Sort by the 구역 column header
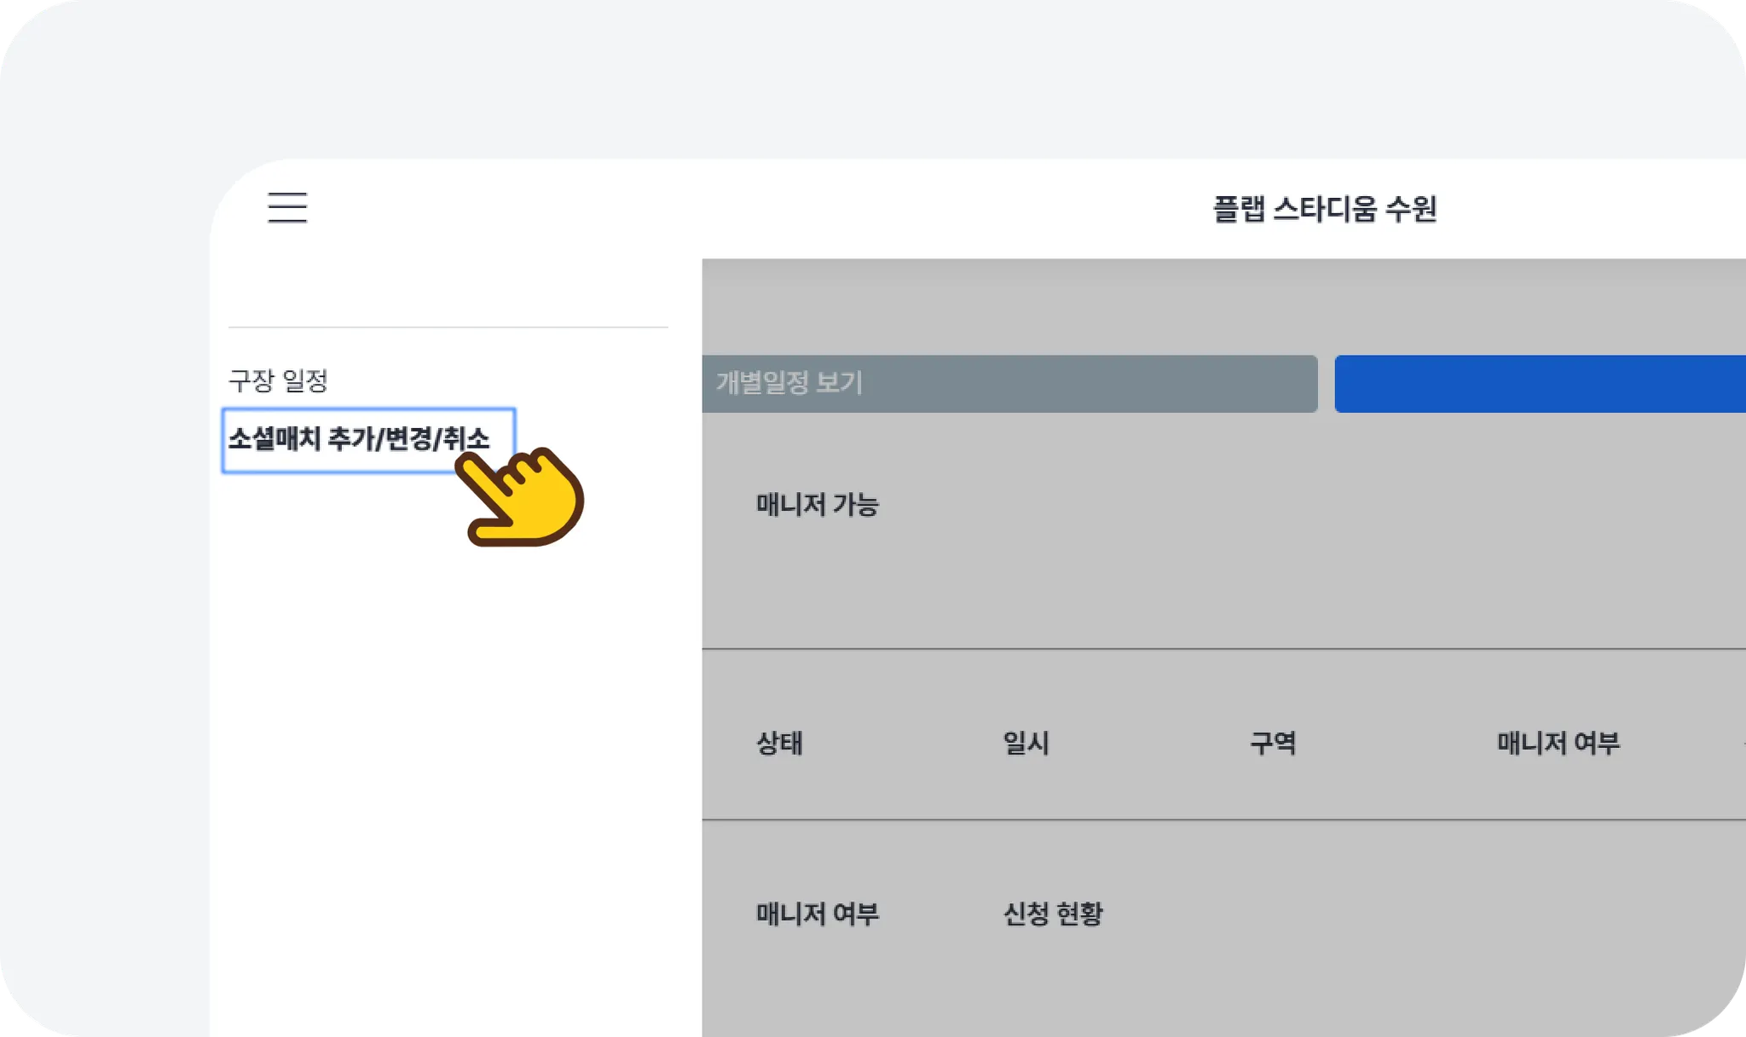 tap(1273, 743)
